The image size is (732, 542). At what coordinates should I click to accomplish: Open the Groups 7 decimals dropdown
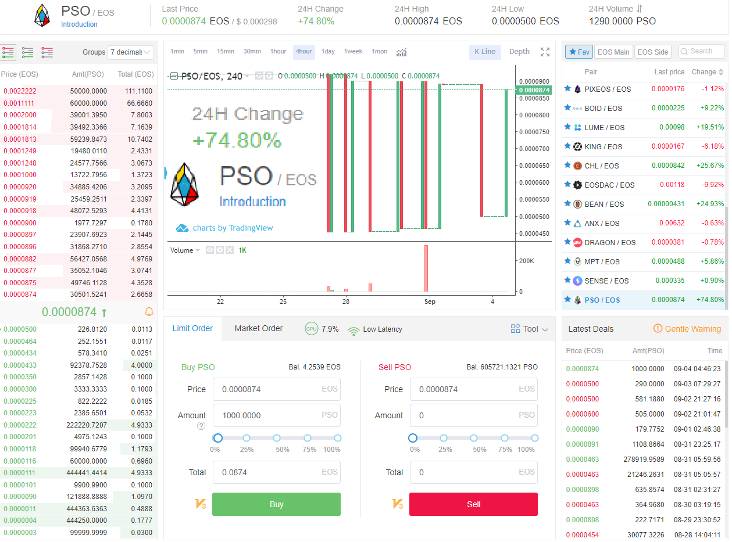[x=131, y=52]
